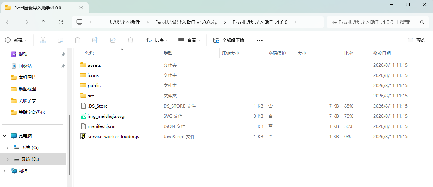Click the 88% ratio value
This screenshot has width=433, height=187.
[x=349, y=106]
